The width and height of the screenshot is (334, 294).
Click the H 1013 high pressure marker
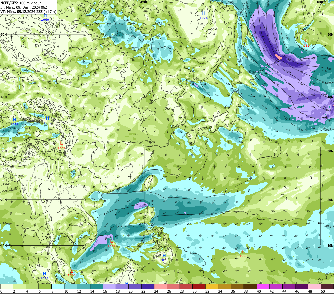coord(44,276)
